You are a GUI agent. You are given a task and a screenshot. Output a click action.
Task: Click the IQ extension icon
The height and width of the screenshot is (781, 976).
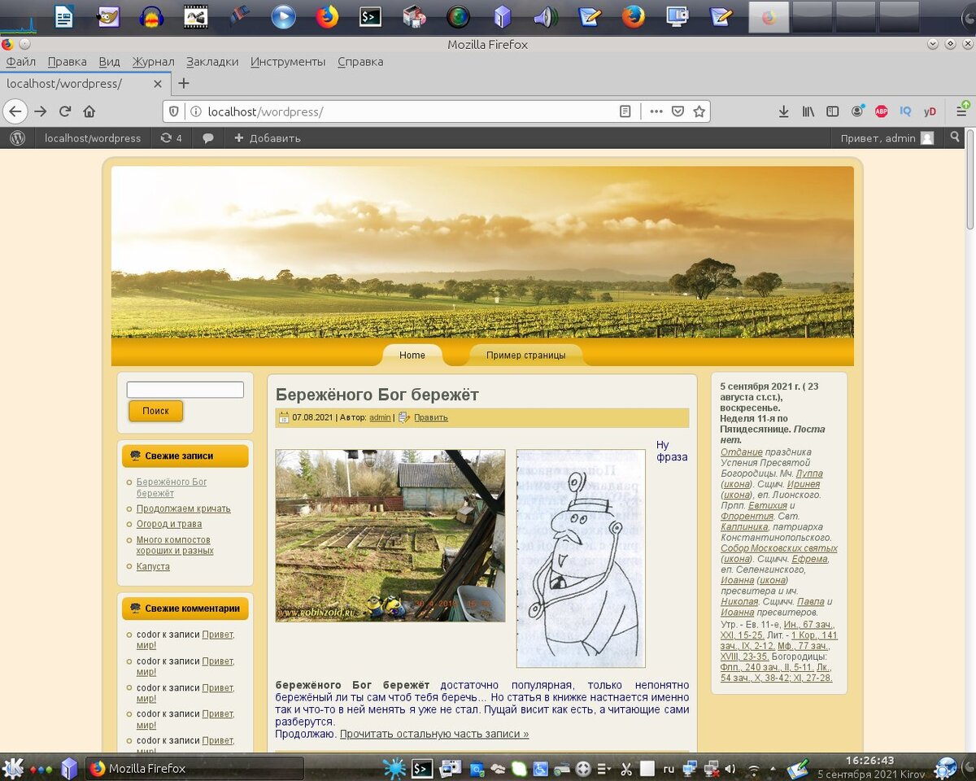pos(905,111)
